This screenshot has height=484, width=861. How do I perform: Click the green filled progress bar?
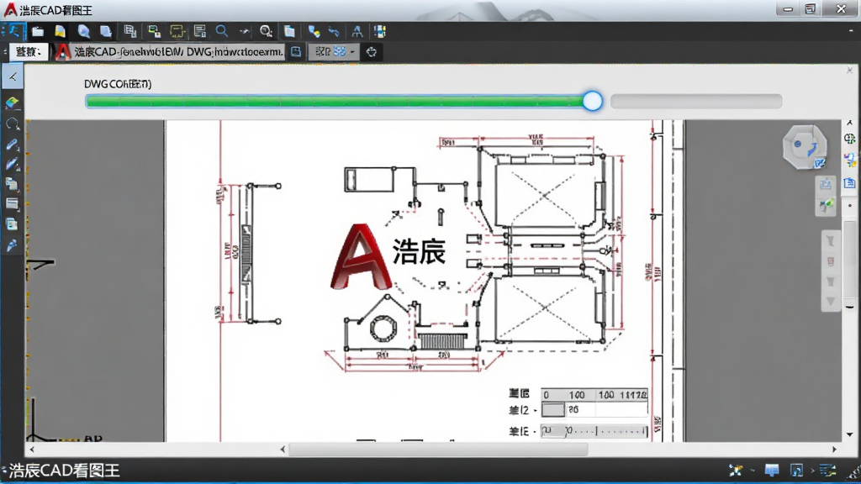(335, 101)
